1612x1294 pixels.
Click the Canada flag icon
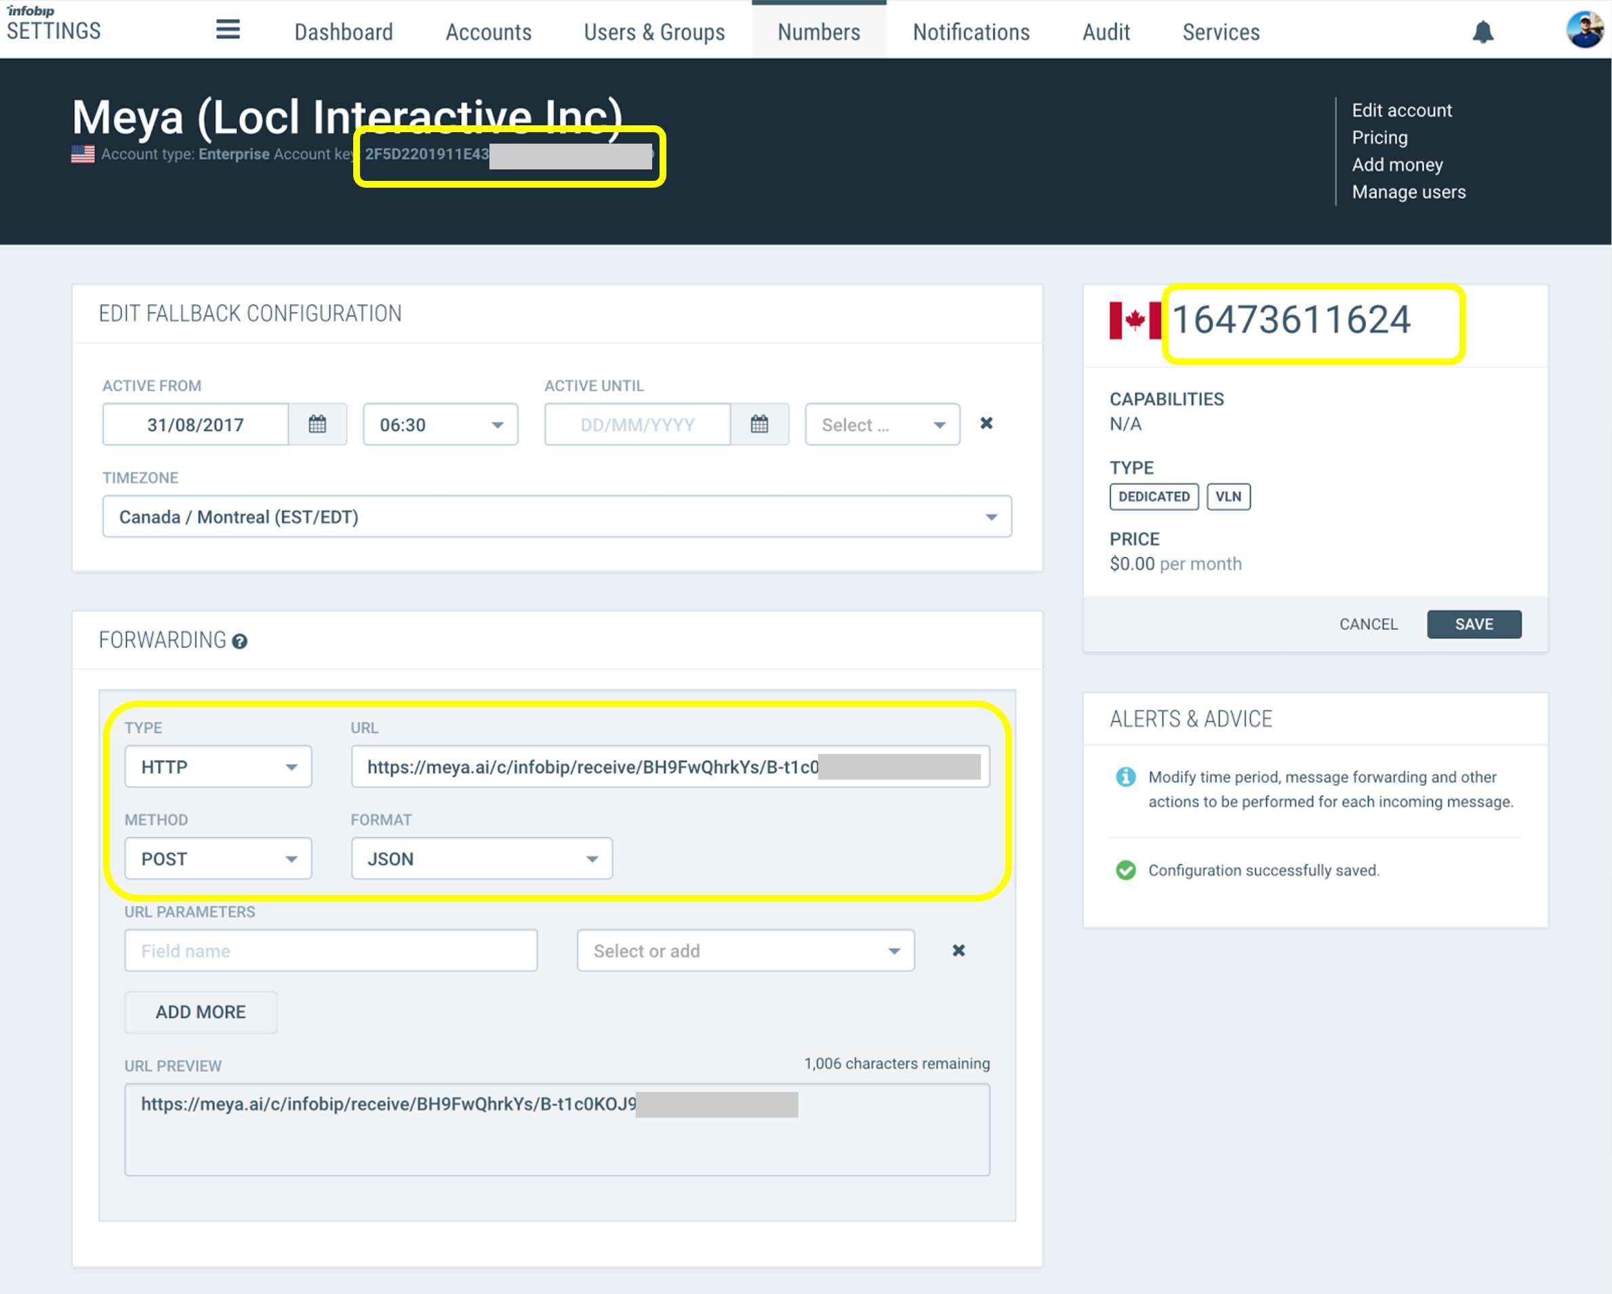coord(1135,320)
